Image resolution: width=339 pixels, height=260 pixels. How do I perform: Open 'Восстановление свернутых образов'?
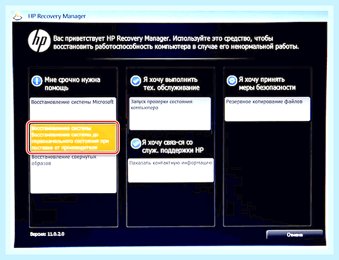[x=73, y=174]
